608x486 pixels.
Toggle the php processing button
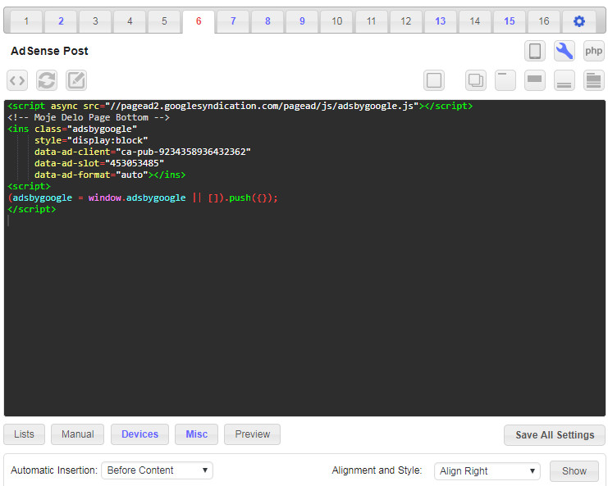pos(594,51)
